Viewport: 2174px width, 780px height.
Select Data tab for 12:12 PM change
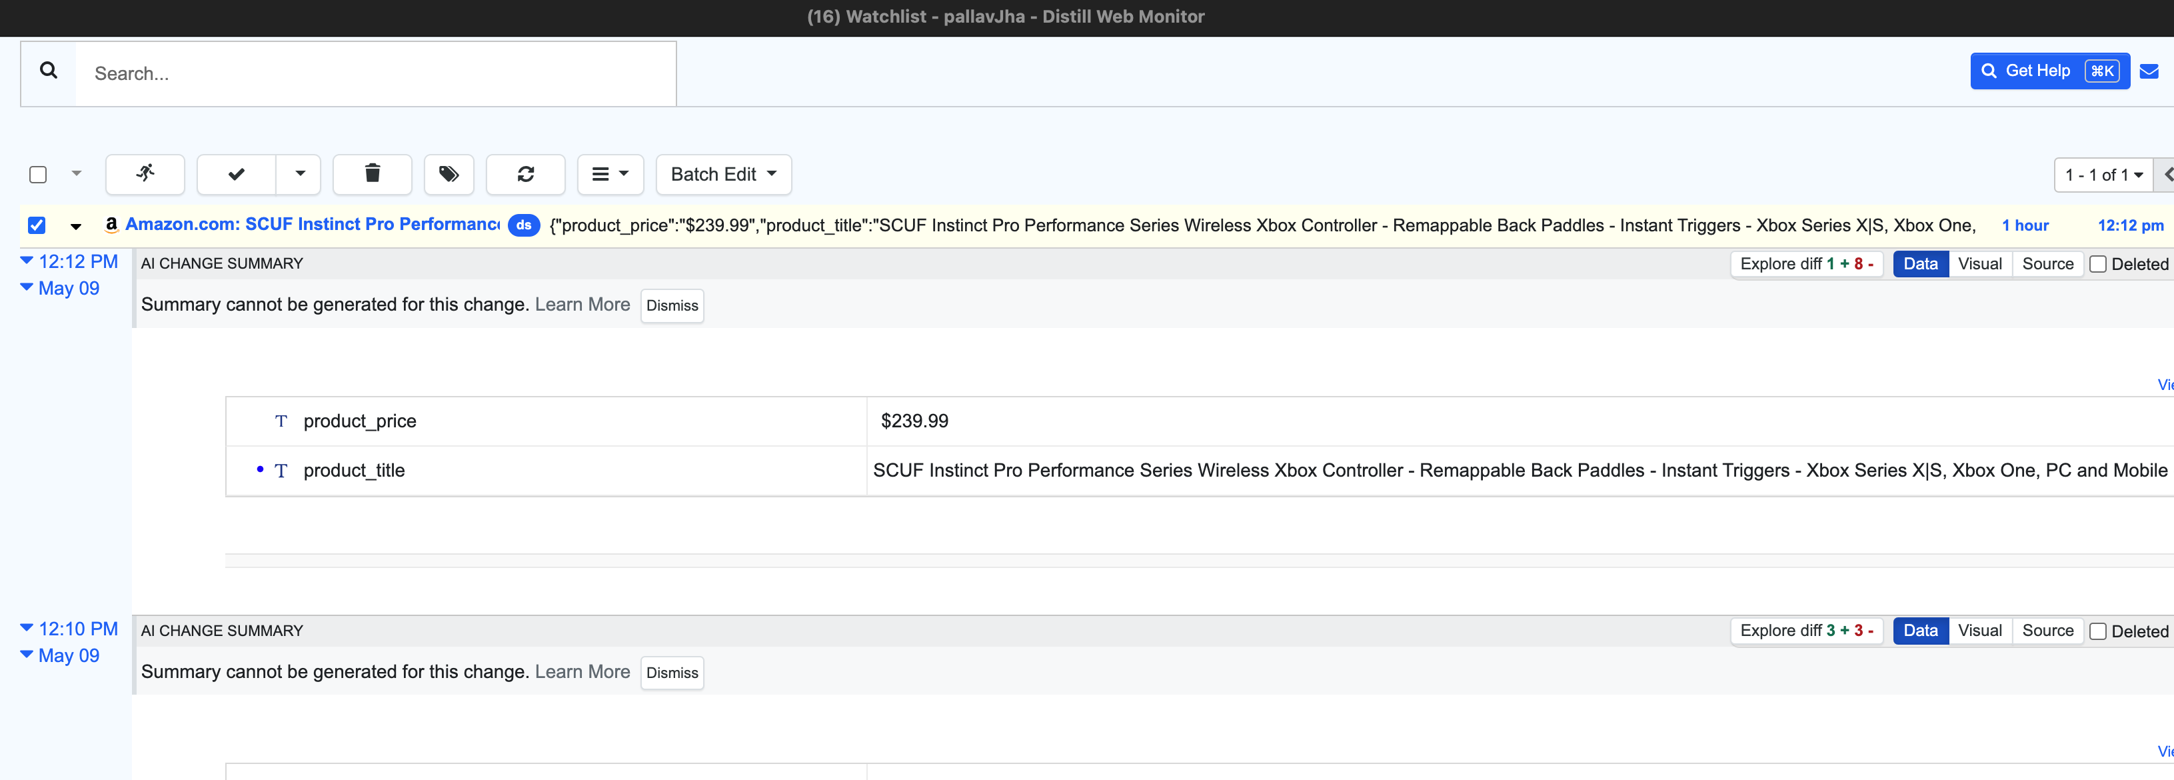tap(1920, 264)
